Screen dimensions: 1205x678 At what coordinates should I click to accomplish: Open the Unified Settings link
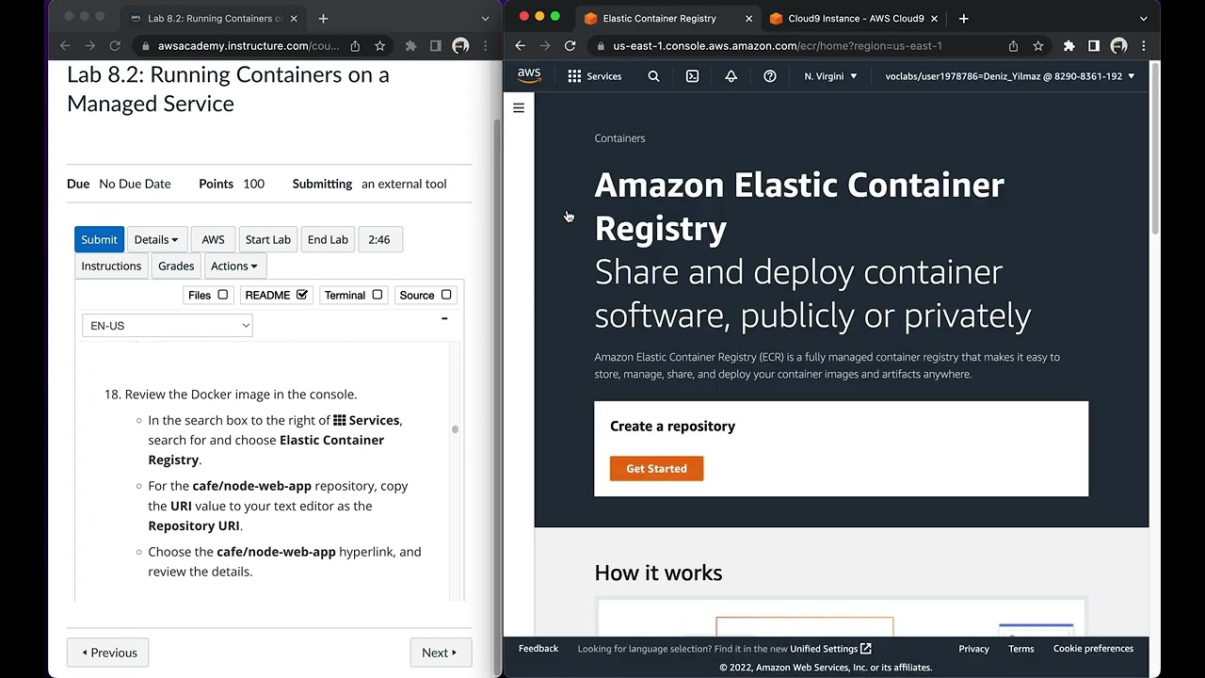pyautogui.click(x=830, y=649)
